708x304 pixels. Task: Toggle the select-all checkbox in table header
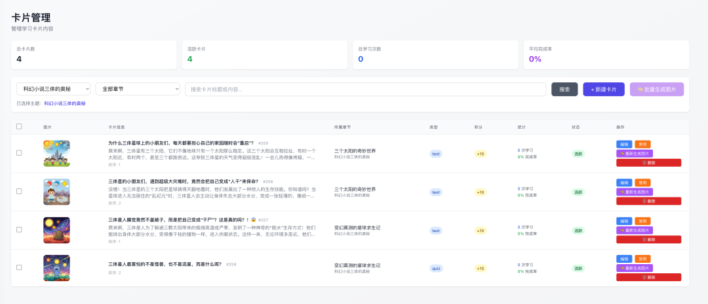(x=19, y=126)
